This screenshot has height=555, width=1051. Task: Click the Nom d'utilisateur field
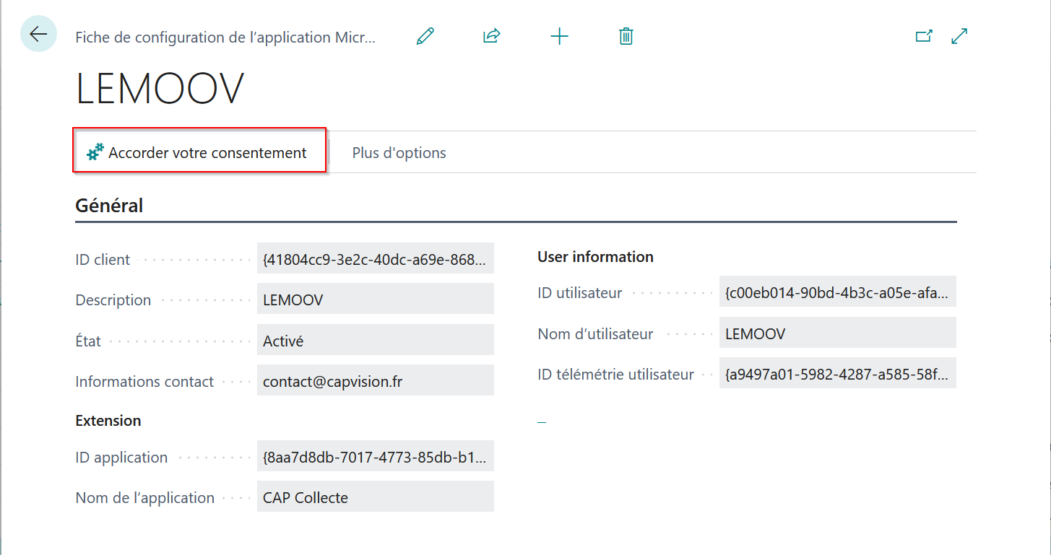coord(838,333)
